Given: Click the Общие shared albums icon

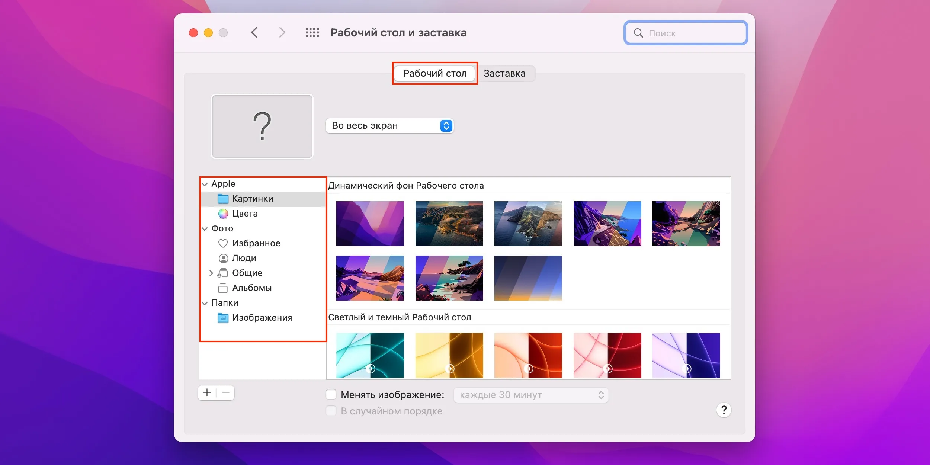Looking at the screenshot, I should 223,273.
